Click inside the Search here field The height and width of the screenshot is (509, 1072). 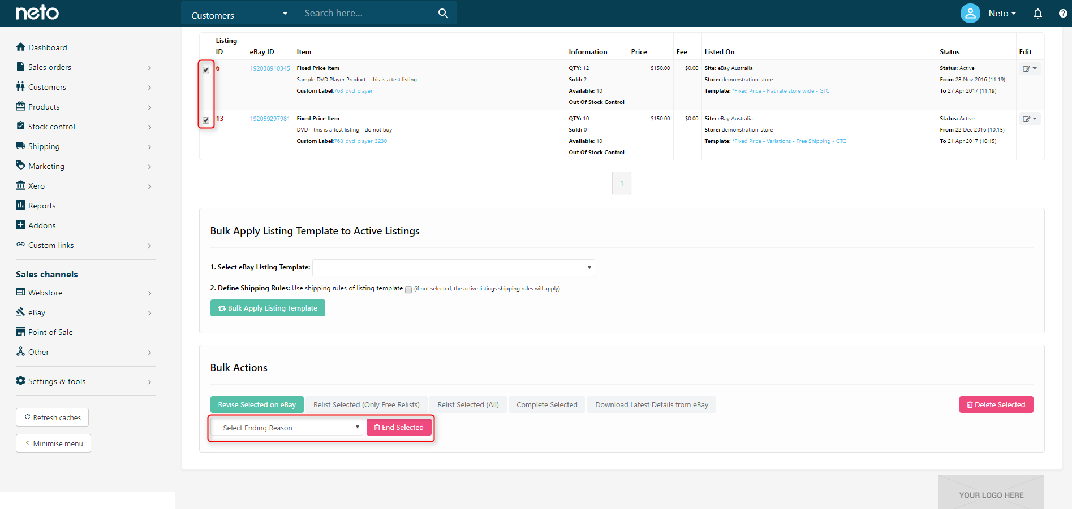[368, 13]
